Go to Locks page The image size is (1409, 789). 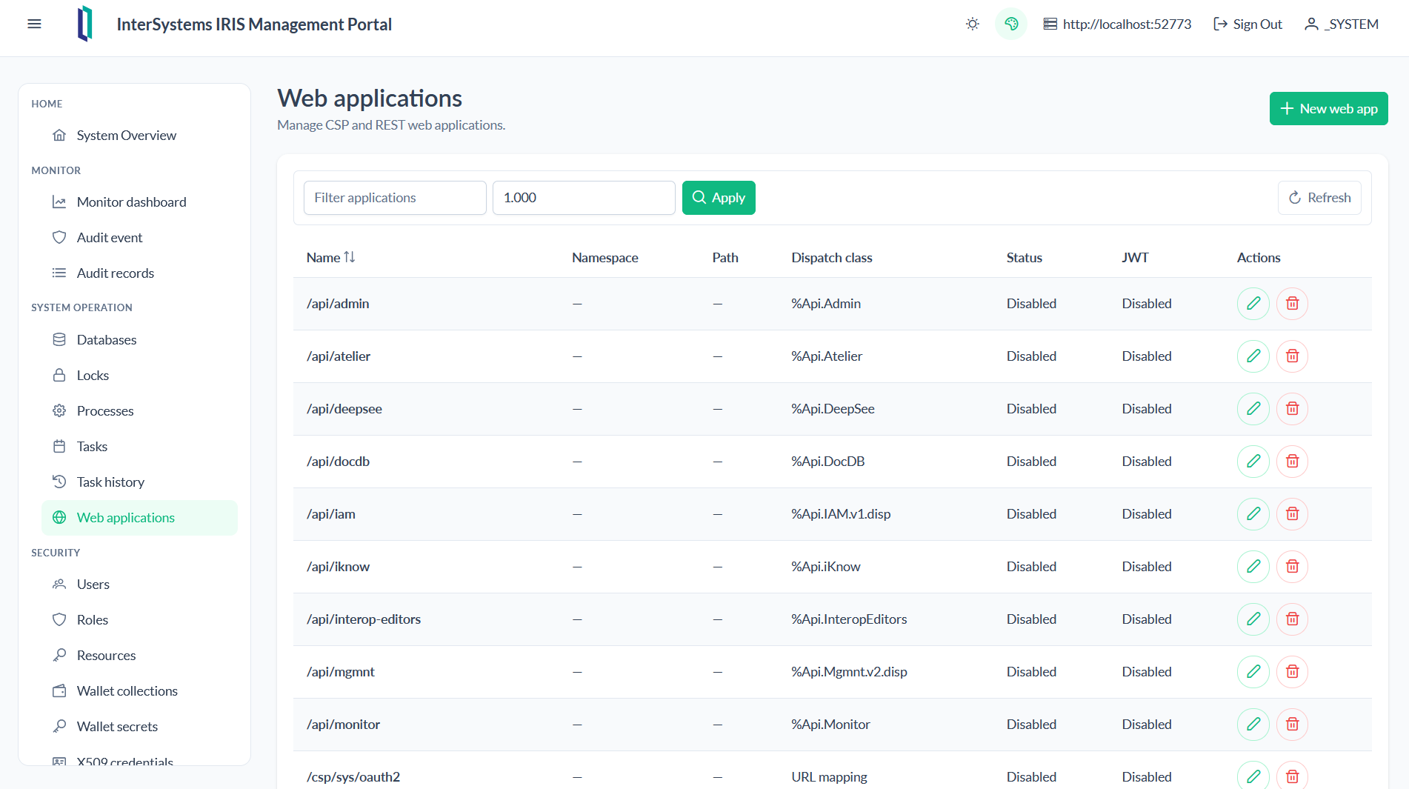139,376
